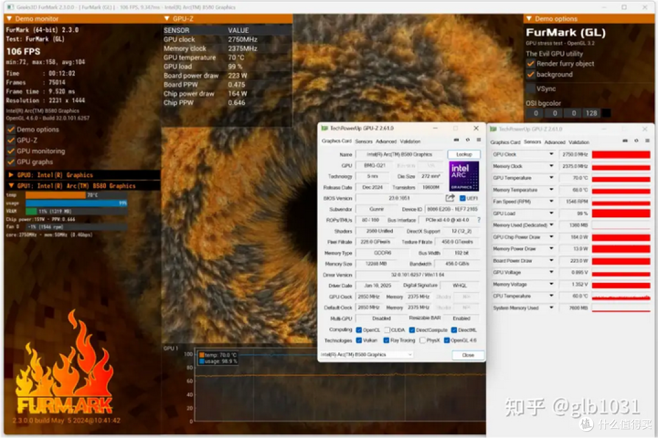Click the Lookup button in GPU-Z

click(x=464, y=155)
